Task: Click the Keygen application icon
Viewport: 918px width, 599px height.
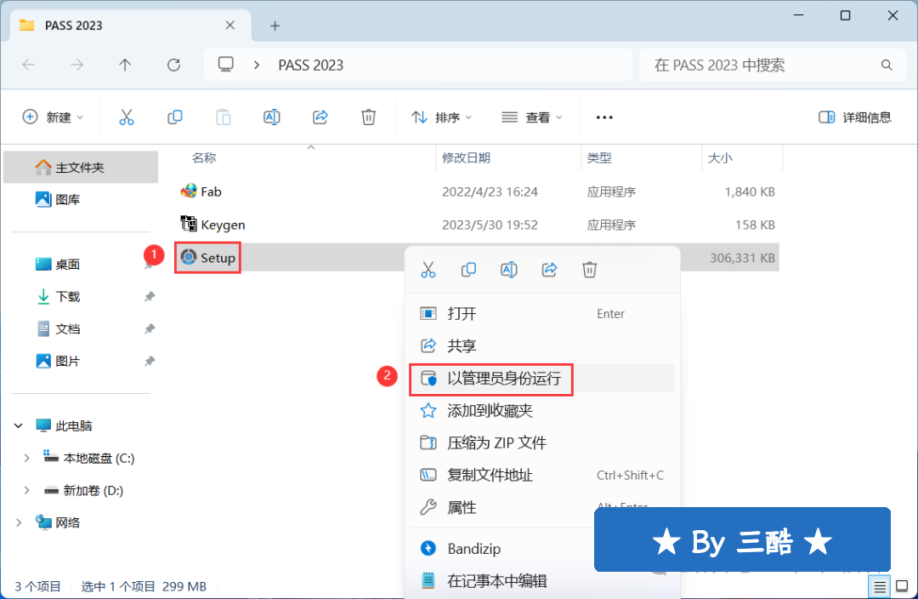Action: click(x=189, y=224)
